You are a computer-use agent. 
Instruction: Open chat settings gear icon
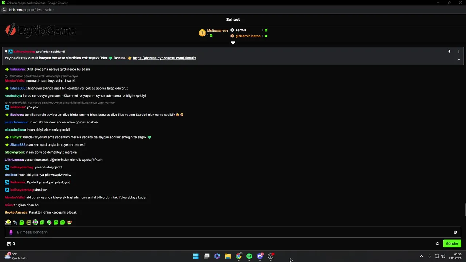click(x=437, y=244)
